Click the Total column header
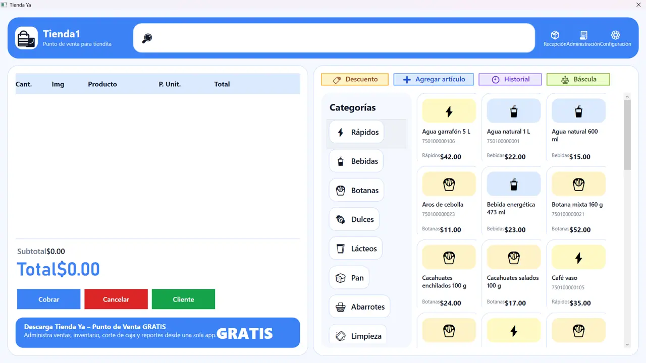 (x=222, y=84)
